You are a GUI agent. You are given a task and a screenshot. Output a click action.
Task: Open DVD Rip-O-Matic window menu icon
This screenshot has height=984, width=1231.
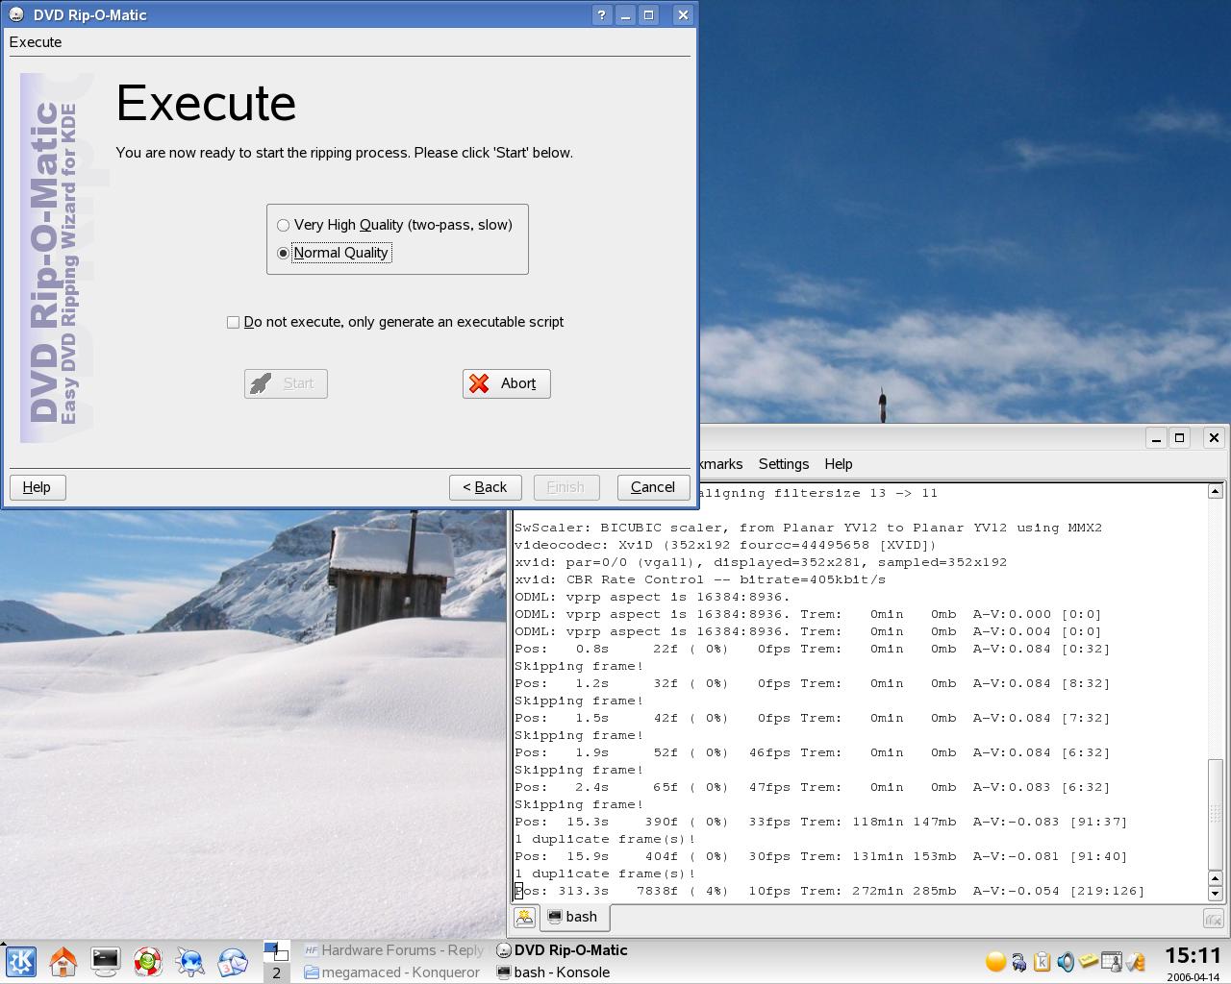(16, 14)
